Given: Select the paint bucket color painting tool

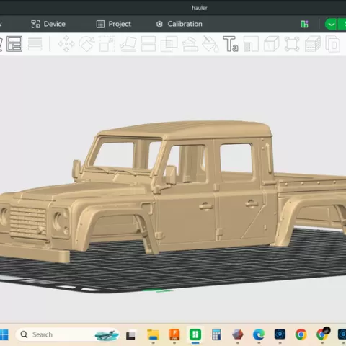Looking at the screenshot, I should [210, 44].
